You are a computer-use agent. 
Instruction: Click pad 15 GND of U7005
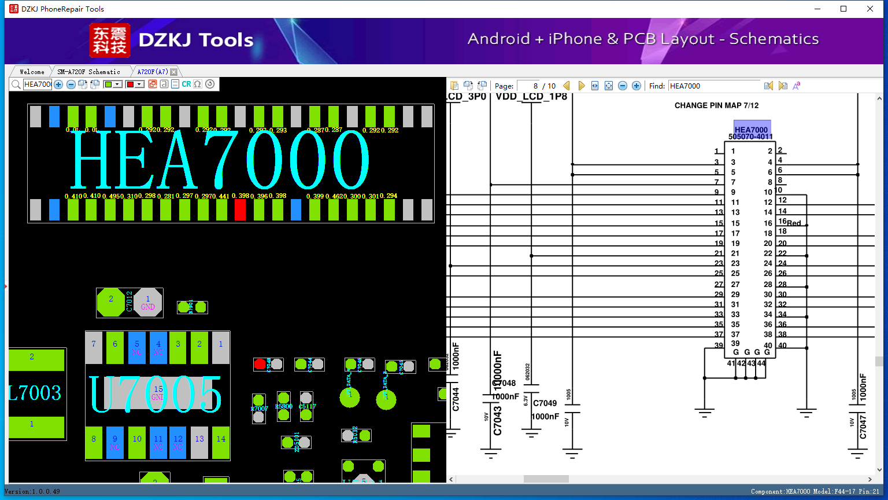click(158, 393)
